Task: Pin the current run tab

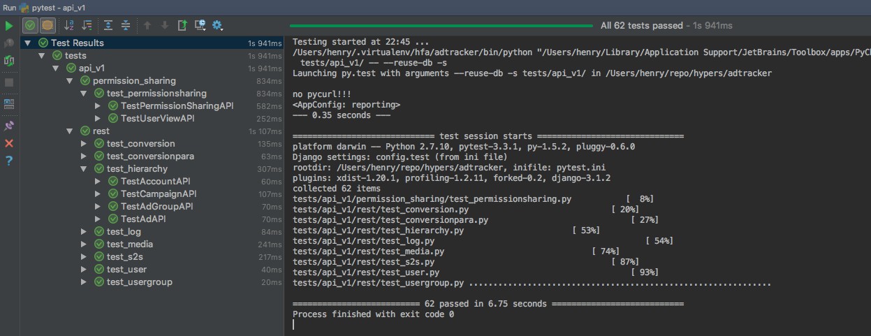Action: pyautogui.click(x=9, y=126)
